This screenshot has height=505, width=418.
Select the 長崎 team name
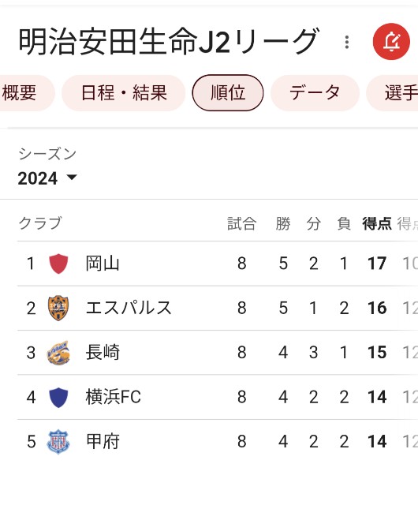pos(103,353)
